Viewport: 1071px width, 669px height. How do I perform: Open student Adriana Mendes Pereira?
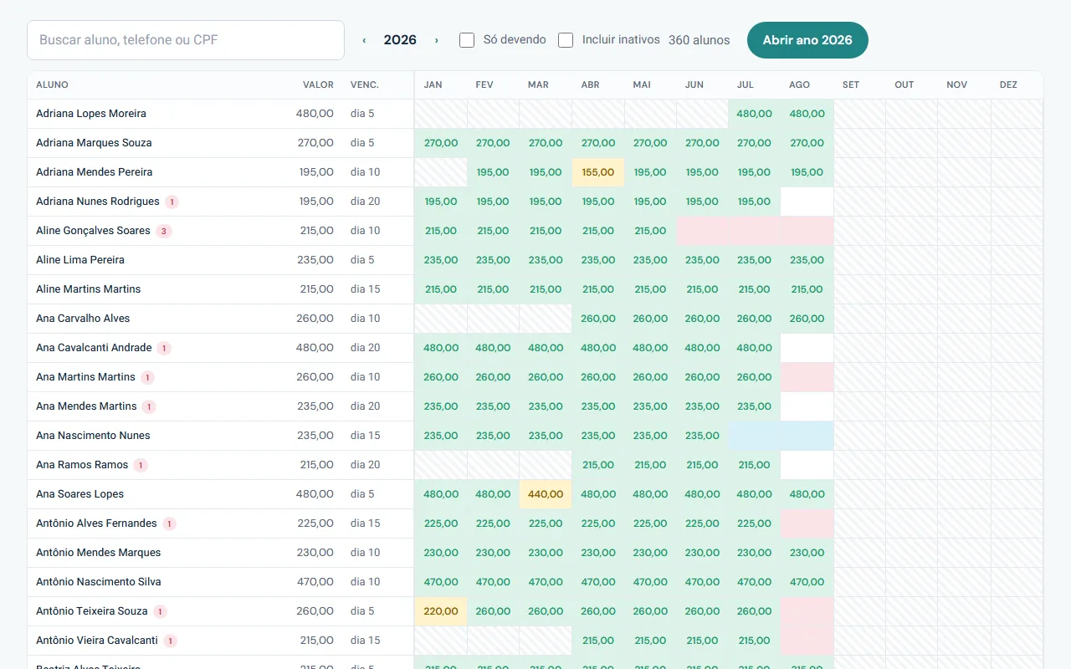pyautogui.click(x=95, y=172)
